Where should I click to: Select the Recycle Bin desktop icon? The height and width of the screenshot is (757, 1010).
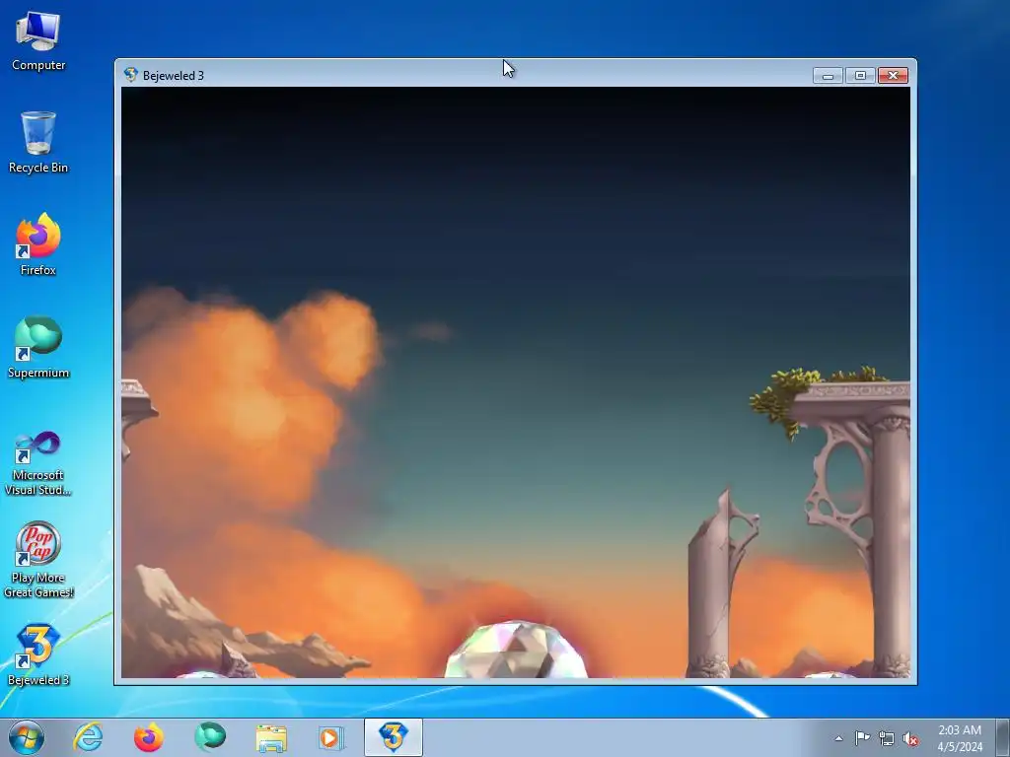[x=38, y=142]
